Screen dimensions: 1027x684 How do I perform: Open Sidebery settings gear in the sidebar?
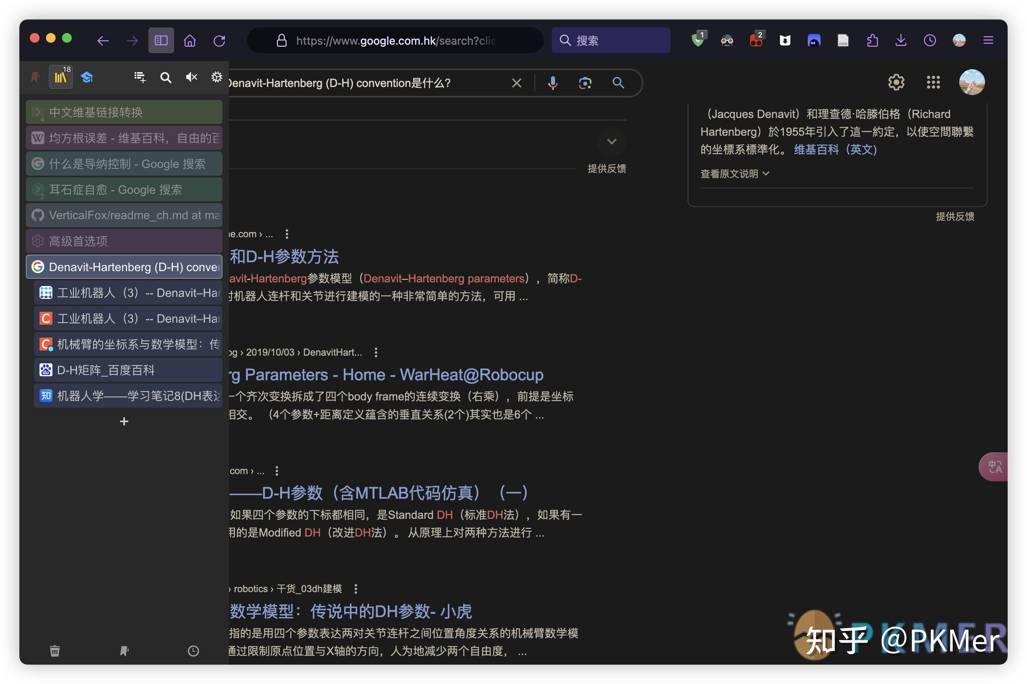tap(216, 77)
